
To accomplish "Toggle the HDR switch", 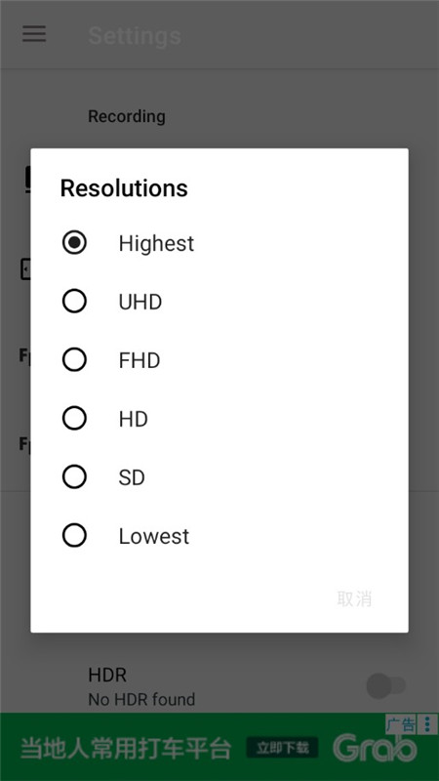I will click(x=386, y=686).
